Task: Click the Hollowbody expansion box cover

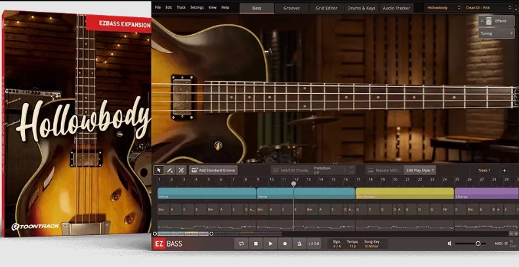Action: click(77, 123)
